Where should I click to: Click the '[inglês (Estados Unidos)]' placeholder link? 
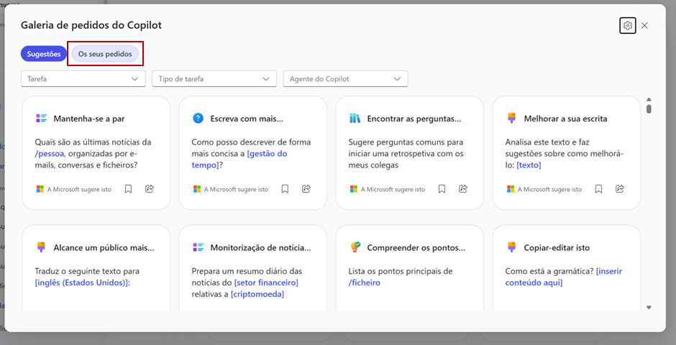pyautogui.click(x=82, y=283)
